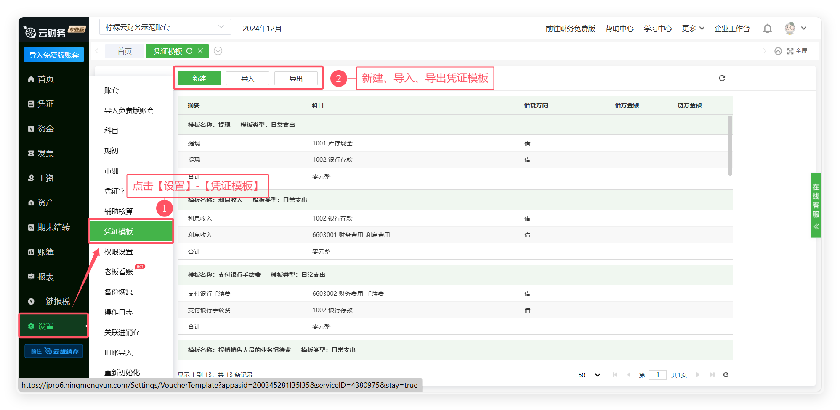Screen dimensions: 840x410
Task: Go to the last page icon
Action: [x=712, y=375]
